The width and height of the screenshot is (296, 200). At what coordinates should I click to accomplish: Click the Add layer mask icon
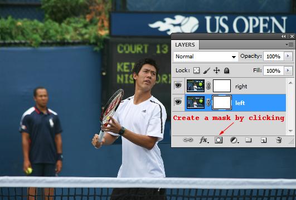pyautogui.click(x=219, y=140)
